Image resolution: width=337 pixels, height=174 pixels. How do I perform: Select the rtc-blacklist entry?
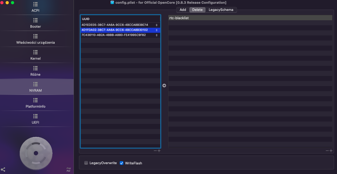pos(250,18)
